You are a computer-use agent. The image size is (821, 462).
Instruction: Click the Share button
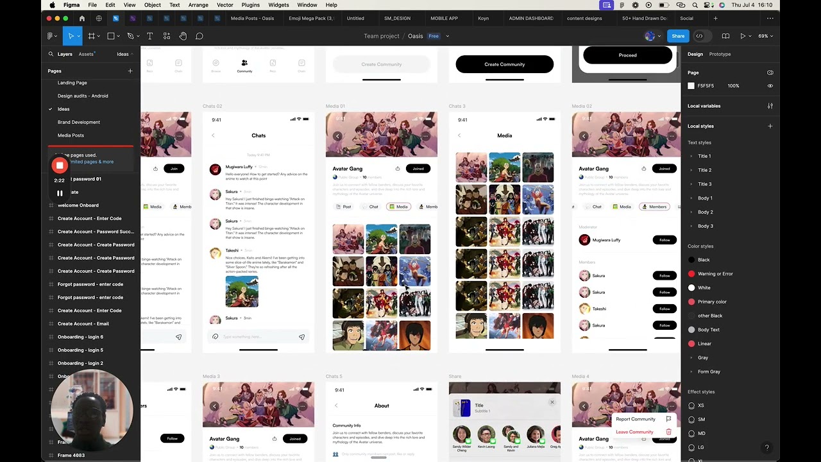click(x=678, y=36)
